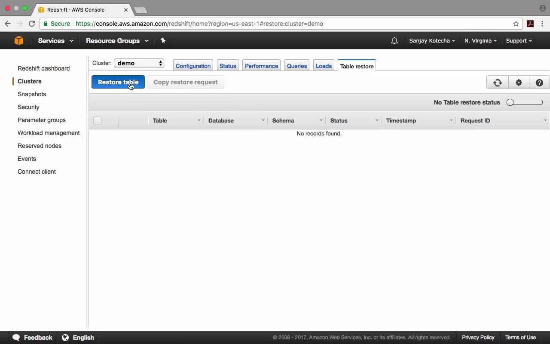Open the Support menu
The image size is (550, 344).
(519, 41)
